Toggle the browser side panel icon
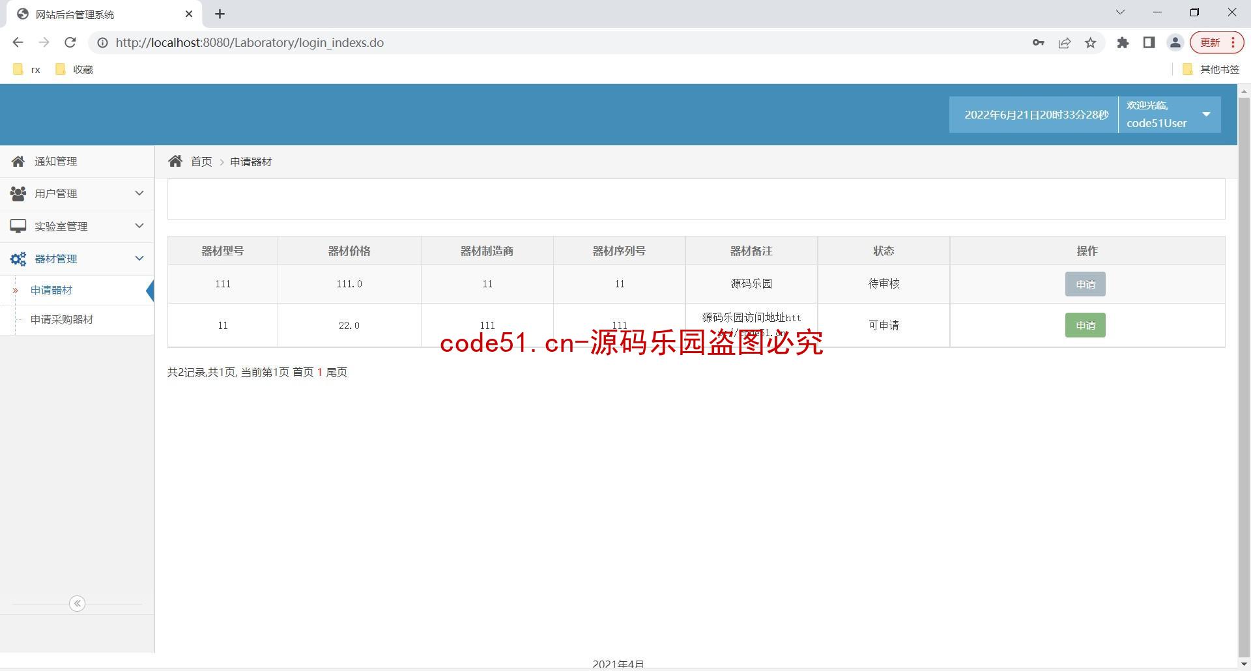1251x671 pixels. [x=1149, y=42]
